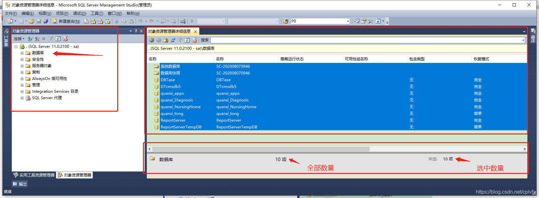Expand the 安全性 tree node

click(22, 59)
